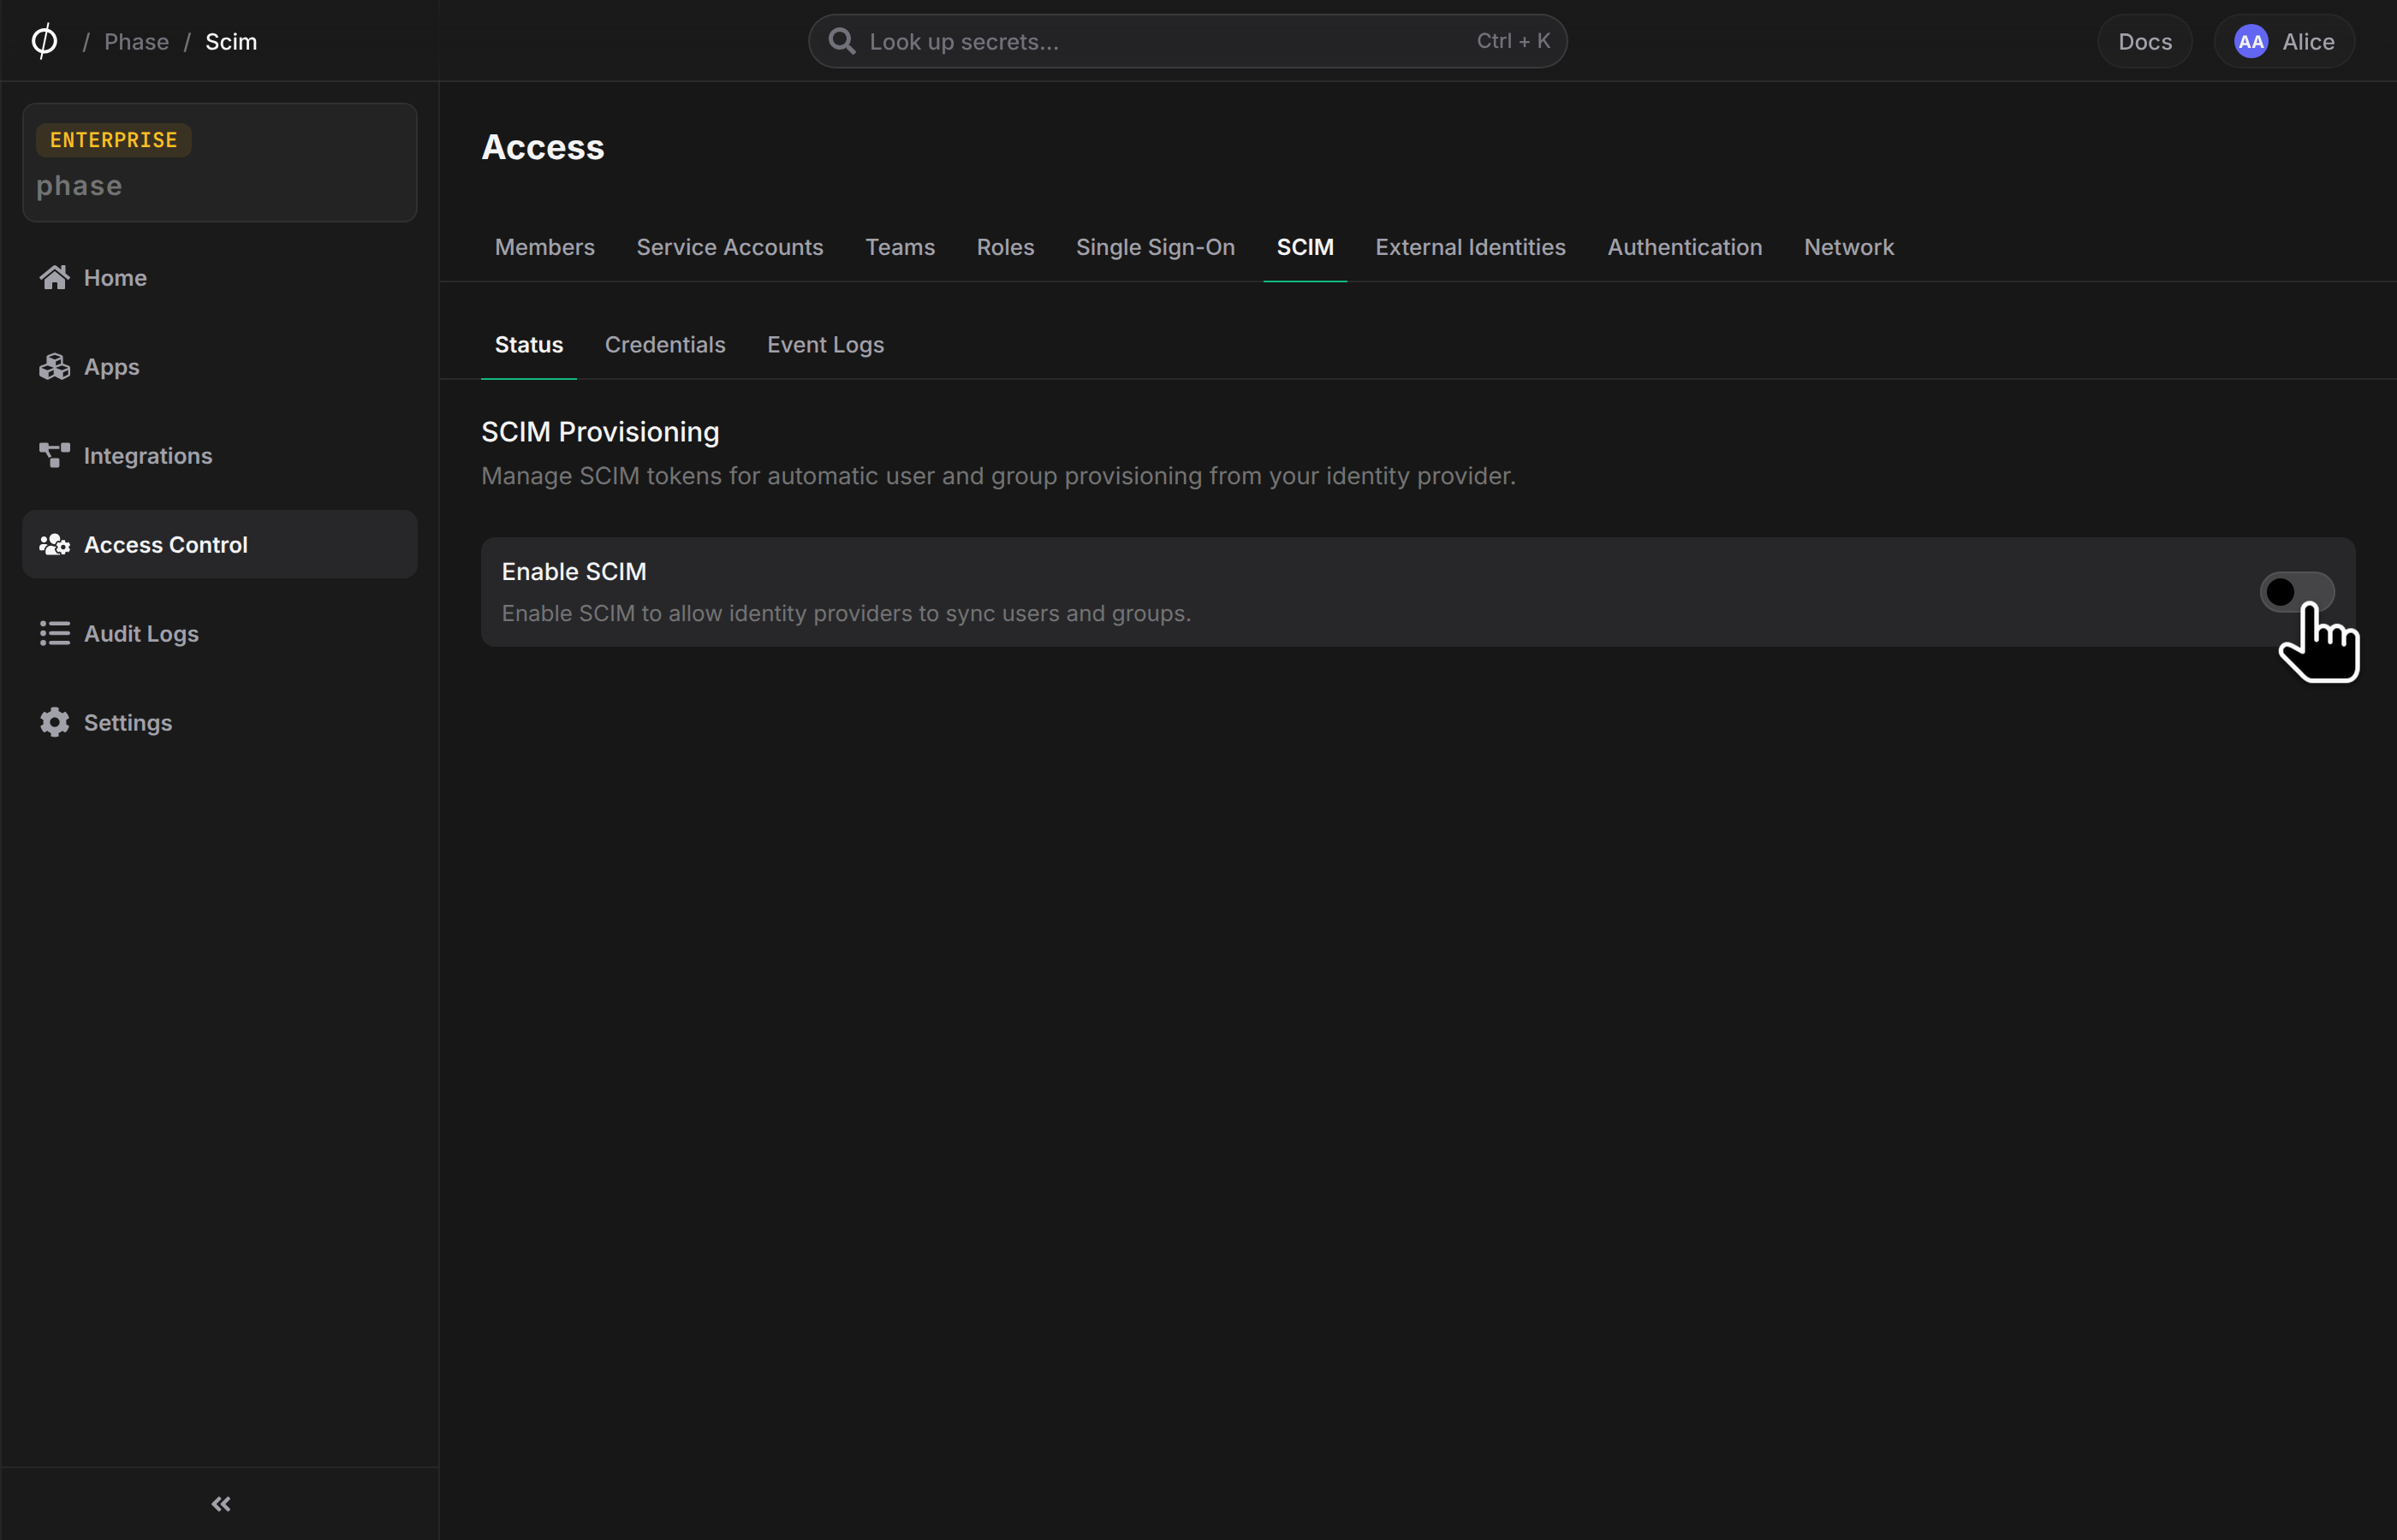The image size is (2397, 1540).
Task: Open the Single Sign-On tab
Action: (1156, 247)
